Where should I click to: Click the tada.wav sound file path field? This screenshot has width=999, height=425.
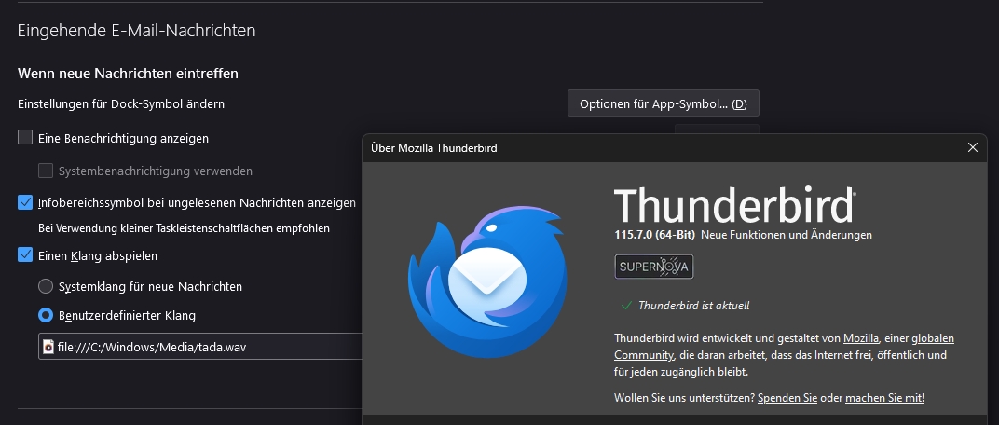pyautogui.click(x=200, y=347)
